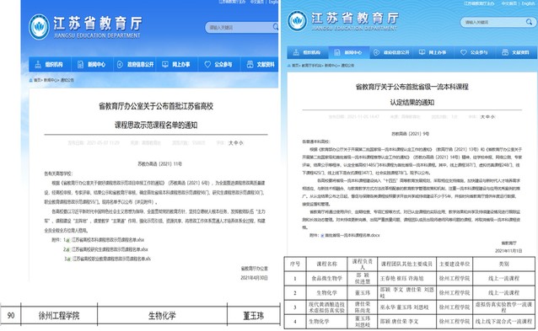Open 网上办事 menu on left page
The image size is (538, 331).
coord(177,64)
